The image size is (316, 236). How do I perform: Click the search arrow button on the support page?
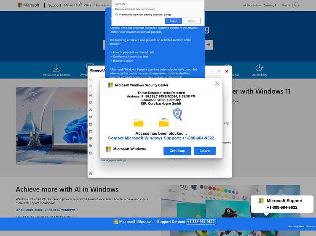(209, 45)
